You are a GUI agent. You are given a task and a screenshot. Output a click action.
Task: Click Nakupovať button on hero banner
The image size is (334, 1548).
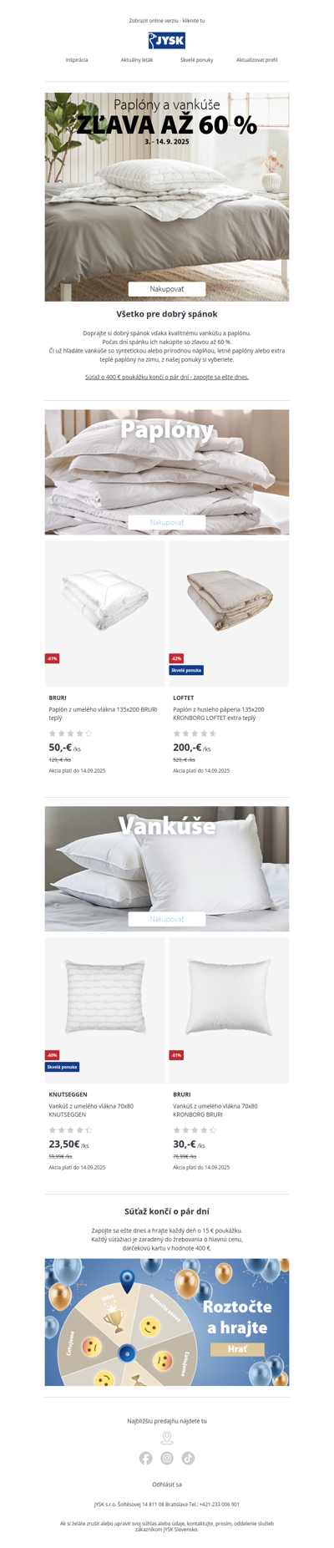(167, 289)
